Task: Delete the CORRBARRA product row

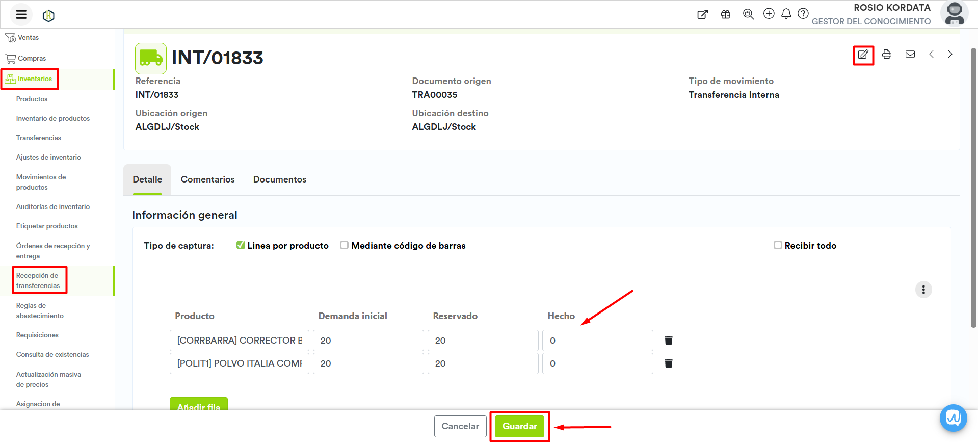Action: click(669, 341)
